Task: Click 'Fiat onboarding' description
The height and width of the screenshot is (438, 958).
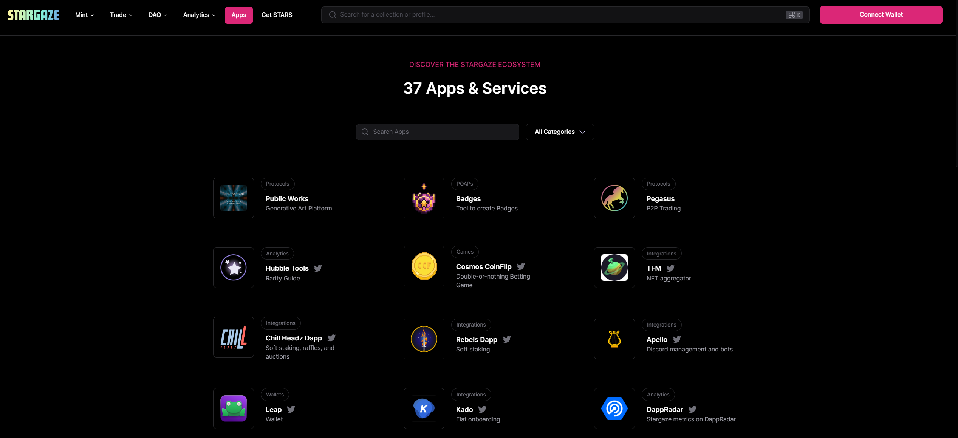Action: pyautogui.click(x=478, y=419)
